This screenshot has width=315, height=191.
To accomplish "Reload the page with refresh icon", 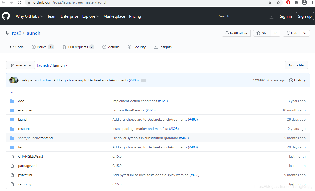I will pos(19,2).
